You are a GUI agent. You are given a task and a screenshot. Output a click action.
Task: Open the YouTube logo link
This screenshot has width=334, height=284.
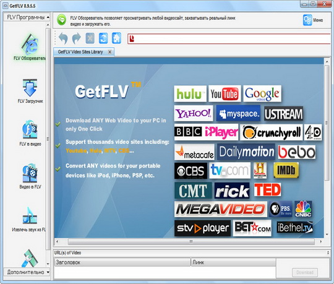coord(225,94)
